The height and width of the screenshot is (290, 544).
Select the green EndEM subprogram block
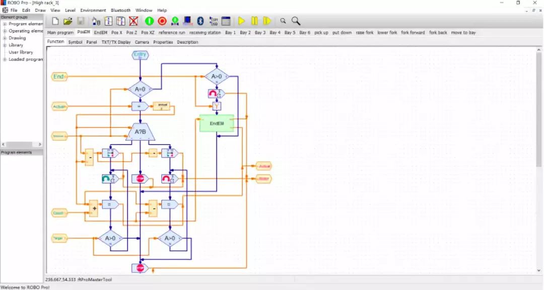pos(217,123)
